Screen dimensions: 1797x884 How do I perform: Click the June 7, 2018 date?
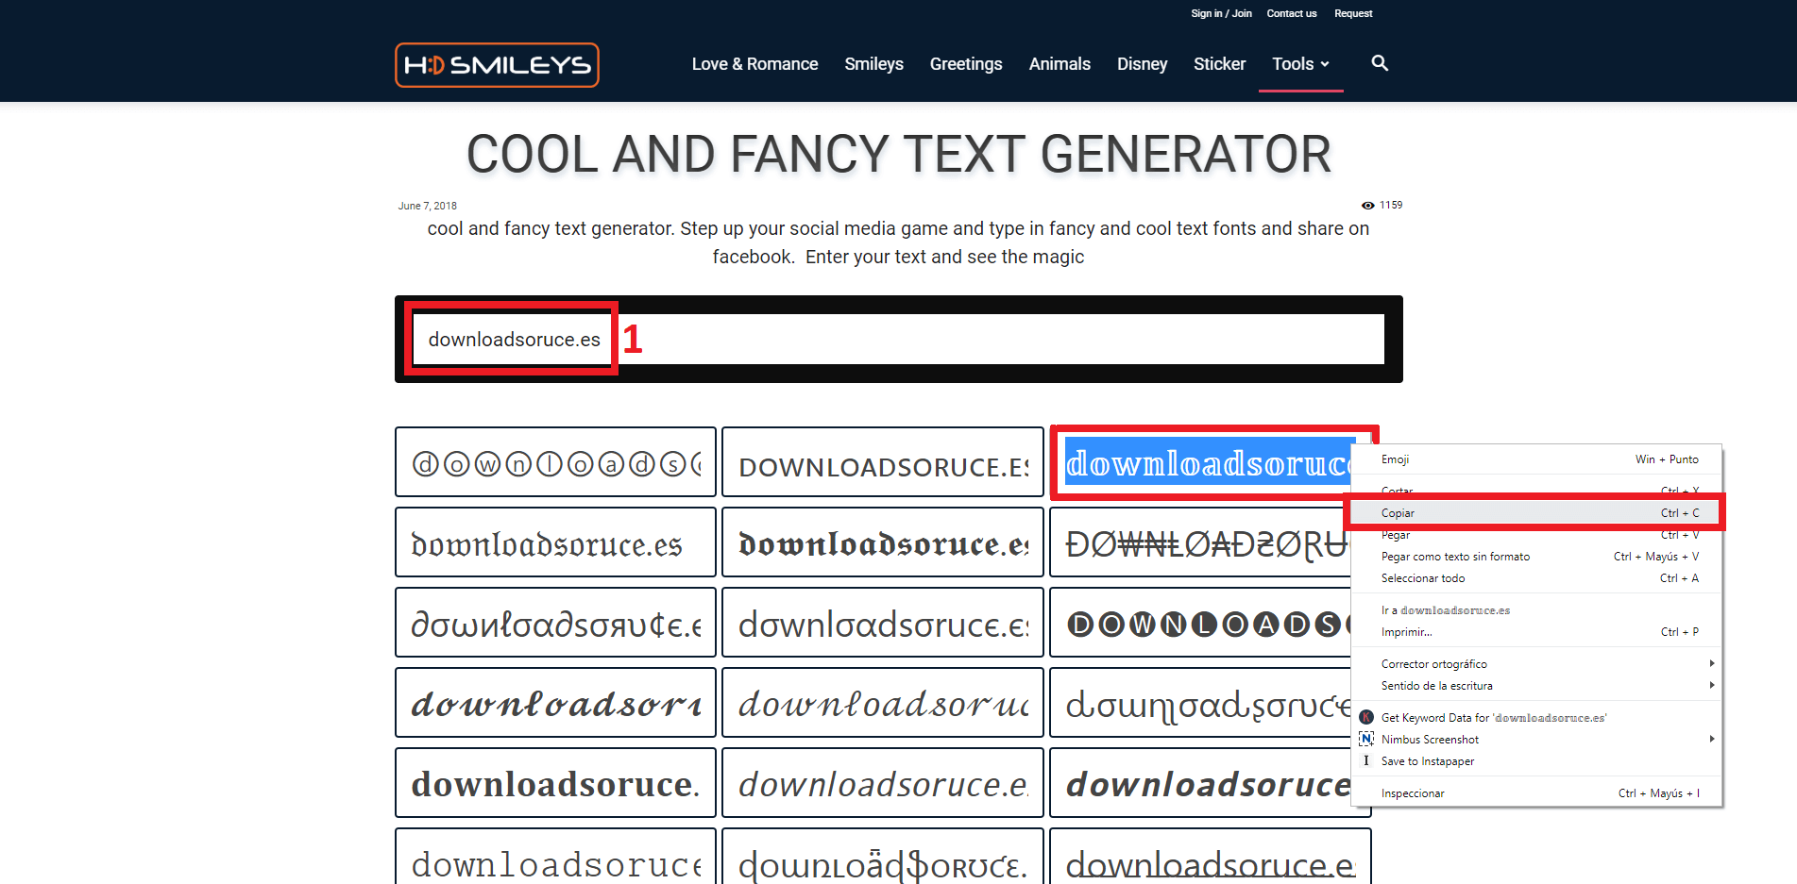pyautogui.click(x=428, y=206)
